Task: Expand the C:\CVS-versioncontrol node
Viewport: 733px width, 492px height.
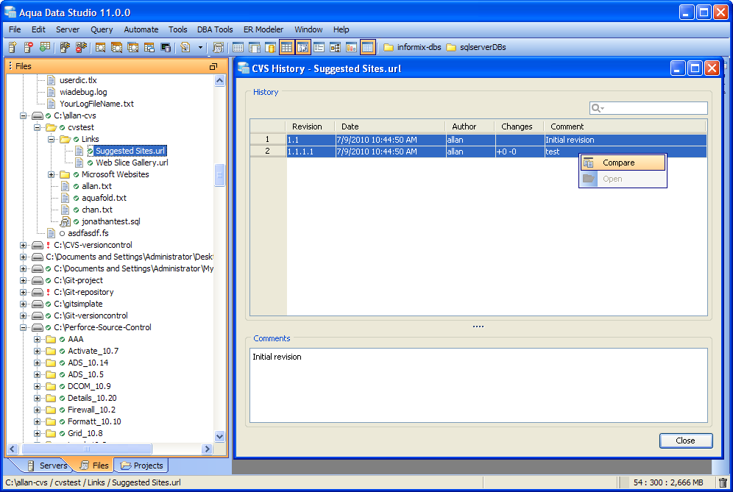Action: [23, 245]
